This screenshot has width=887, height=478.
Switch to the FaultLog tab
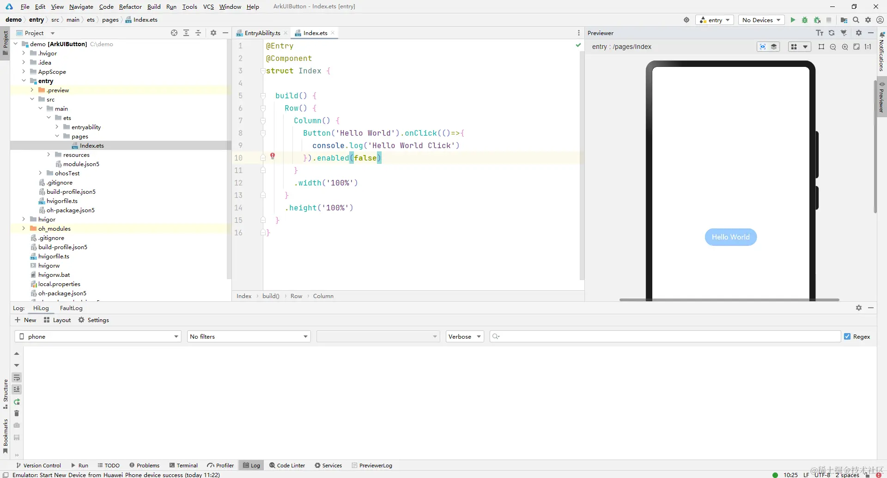point(71,308)
